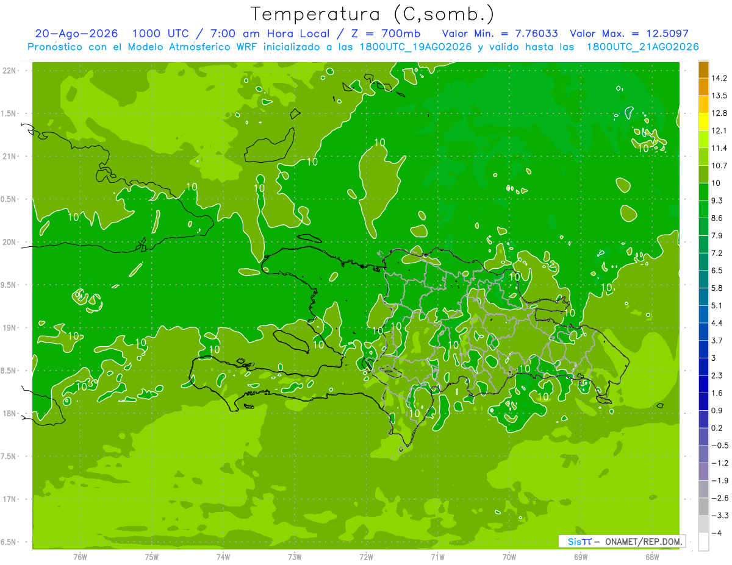Image resolution: width=732 pixels, height=565 pixels.
Task: Click the "75W" longitude axis label
Action: 152,556
